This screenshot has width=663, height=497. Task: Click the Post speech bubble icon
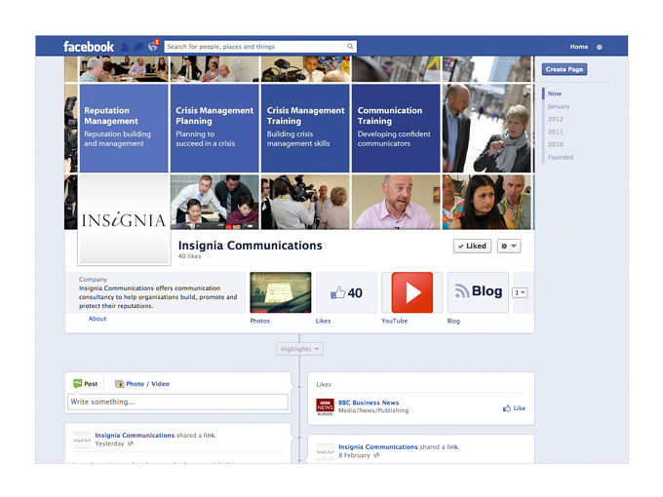[77, 383]
